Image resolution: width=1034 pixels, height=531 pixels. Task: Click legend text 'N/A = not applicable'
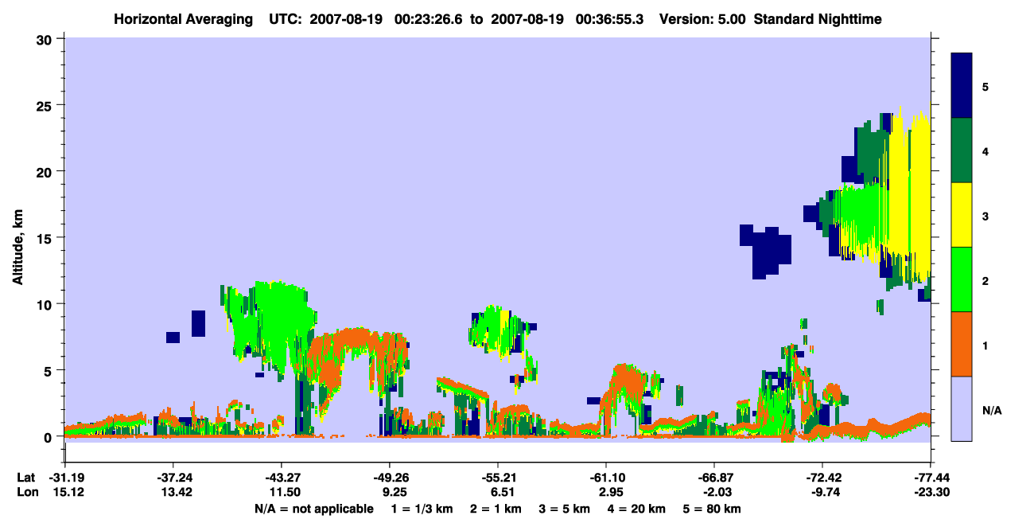[x=313, y=509]
